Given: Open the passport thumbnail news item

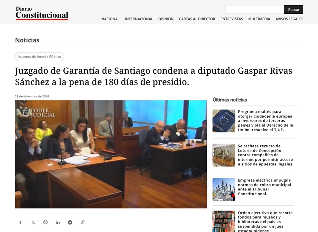Looking at the screenshot, I should pyautogui.click(x=224, y=121).
